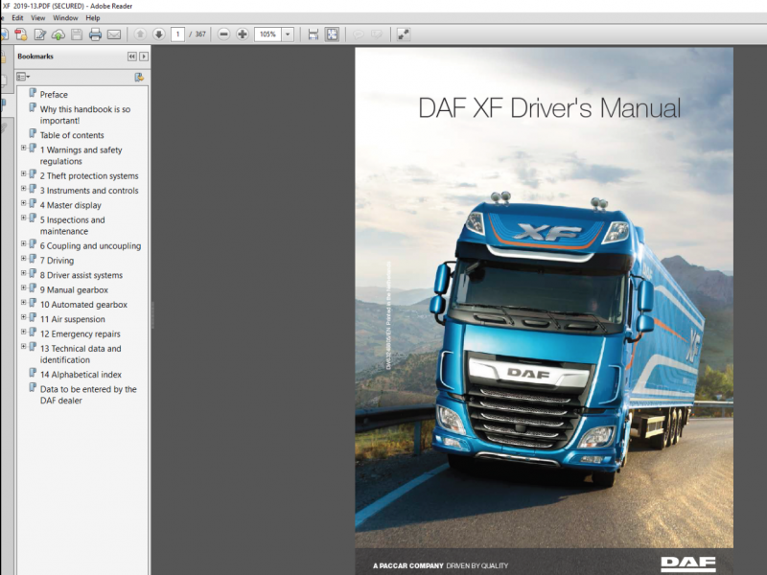
Task: Open '14 Alphabetical index' bookmark
Action: [x=81, y=375]
